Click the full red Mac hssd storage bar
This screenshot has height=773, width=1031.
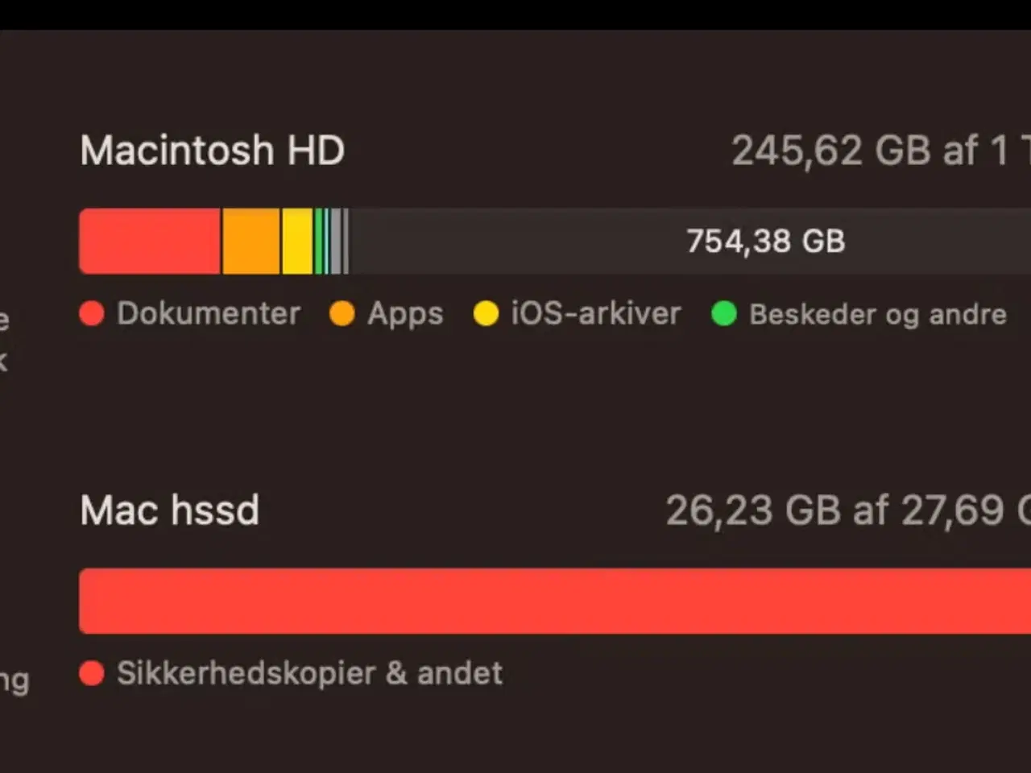click(556, 601)
